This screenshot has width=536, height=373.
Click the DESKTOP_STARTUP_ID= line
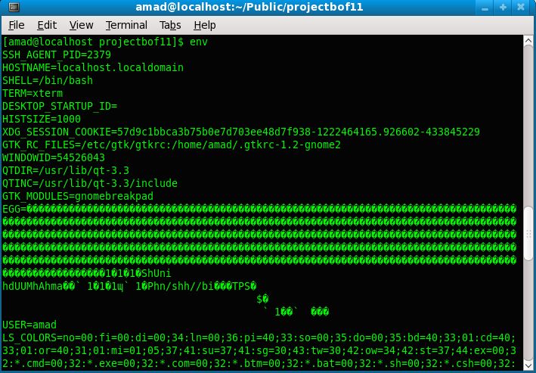tap(60, 106)
